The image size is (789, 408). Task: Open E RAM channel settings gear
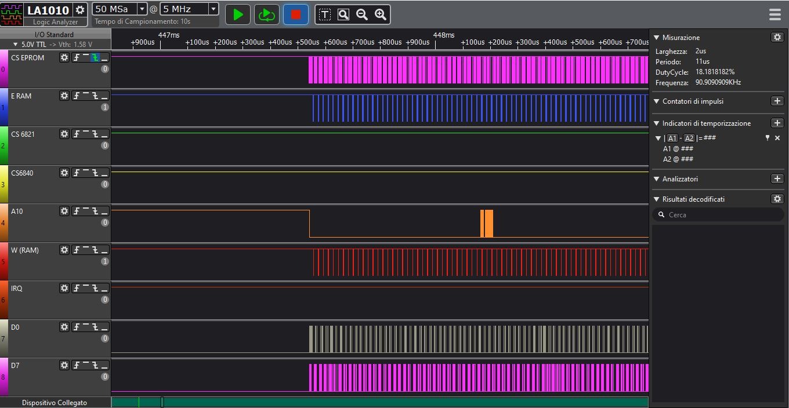(64, 96)
